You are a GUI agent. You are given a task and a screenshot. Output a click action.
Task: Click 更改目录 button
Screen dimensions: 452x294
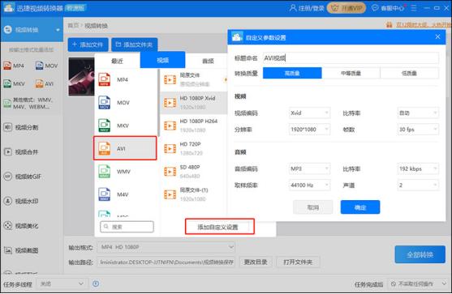256,262
